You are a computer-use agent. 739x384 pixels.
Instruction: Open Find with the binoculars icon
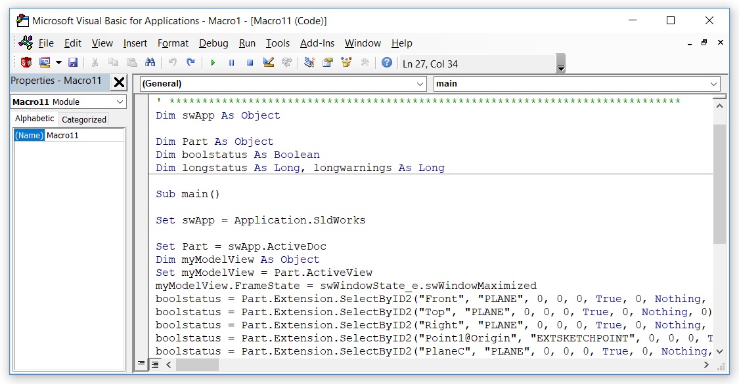[x=150, y=62]
